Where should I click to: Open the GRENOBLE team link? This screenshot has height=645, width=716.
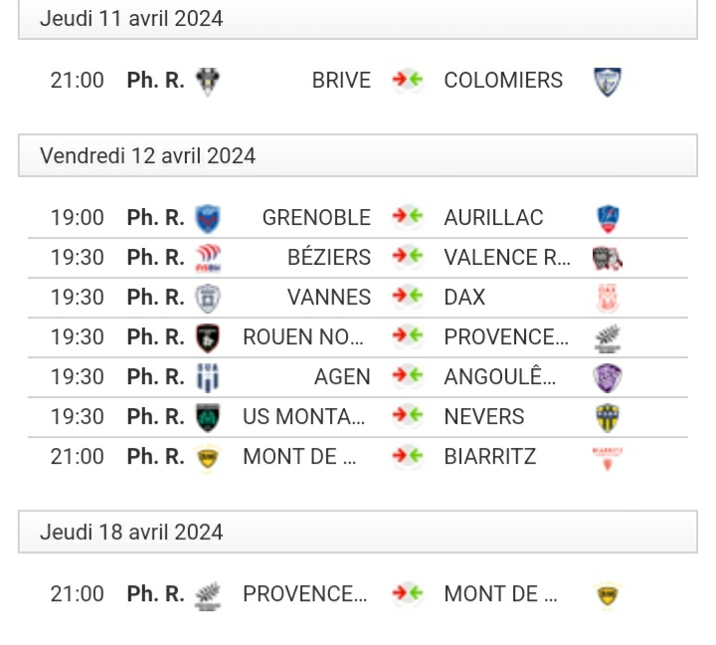316,218
